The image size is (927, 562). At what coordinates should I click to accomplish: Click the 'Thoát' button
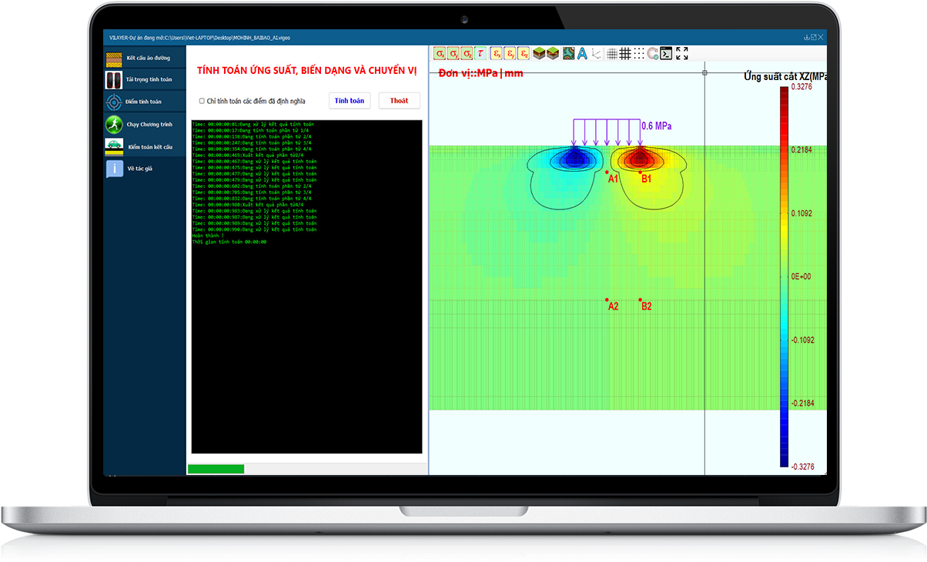[399, 101]
